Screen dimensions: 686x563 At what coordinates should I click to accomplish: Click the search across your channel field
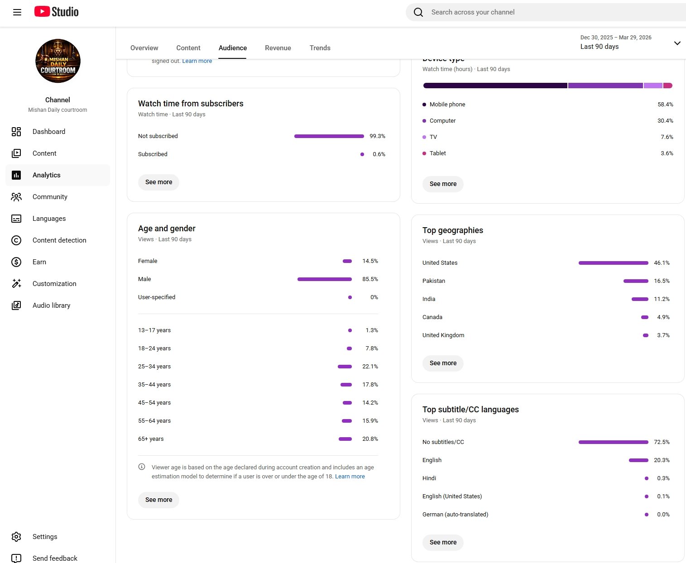point(543,12)
